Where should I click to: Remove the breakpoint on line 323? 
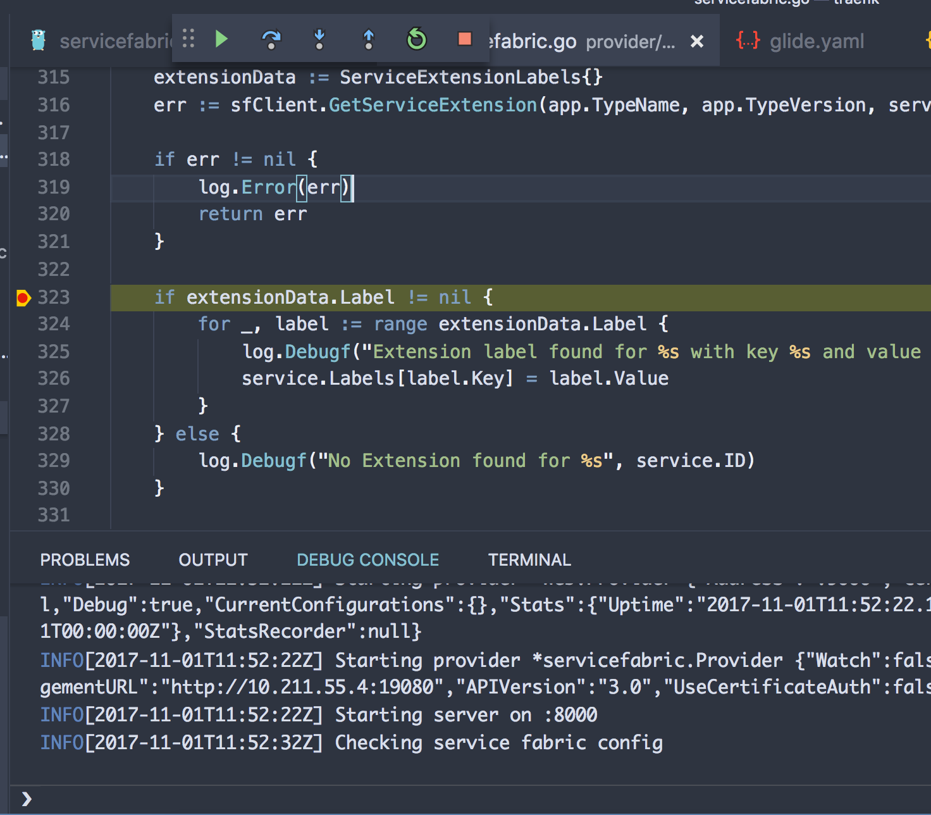tap(23, 297)
